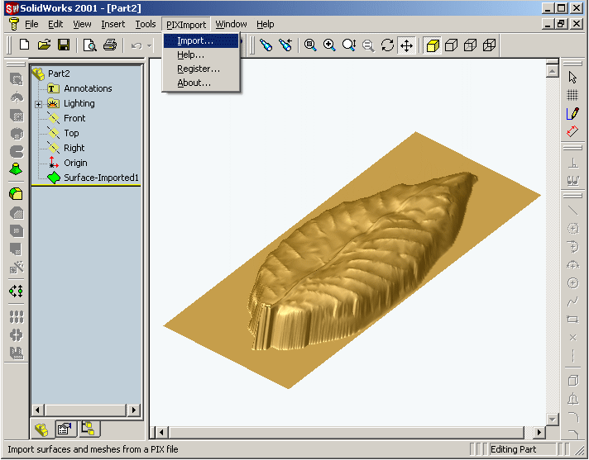The image size is (589, 460).
Task: Select Origin in the feature tree
Action: 75,163
